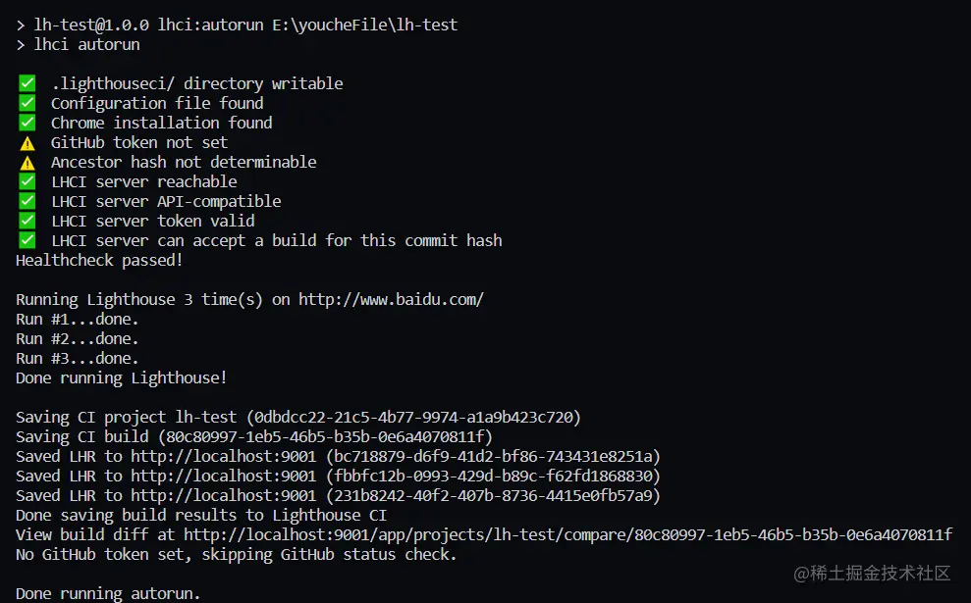Click green check beside LHCI server token valid
Image resolution: width=971 pixels, height=603 pixels.
click(27, 221)
